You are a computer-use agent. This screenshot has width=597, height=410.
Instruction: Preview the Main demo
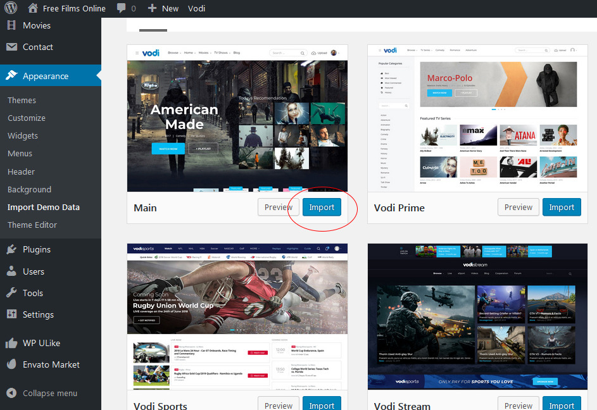[279, 207]
